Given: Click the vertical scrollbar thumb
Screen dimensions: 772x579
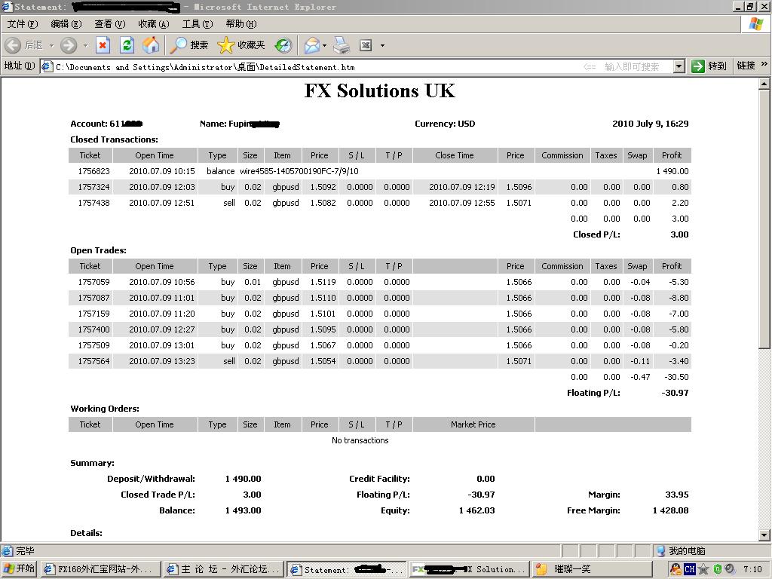Looking at the screenshot, I should point(764,219).
